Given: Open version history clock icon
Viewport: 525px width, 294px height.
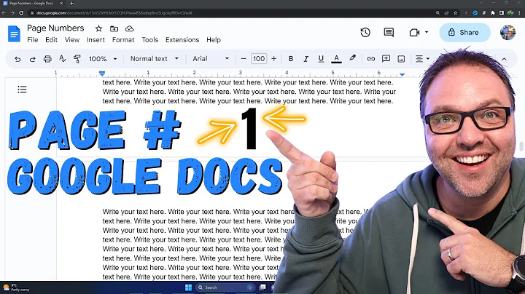Looking at the screenshot, I should 365,33.
